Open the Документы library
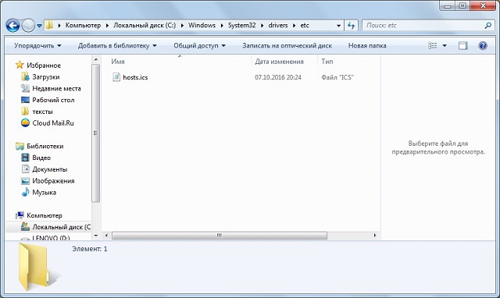 point(50,169)
